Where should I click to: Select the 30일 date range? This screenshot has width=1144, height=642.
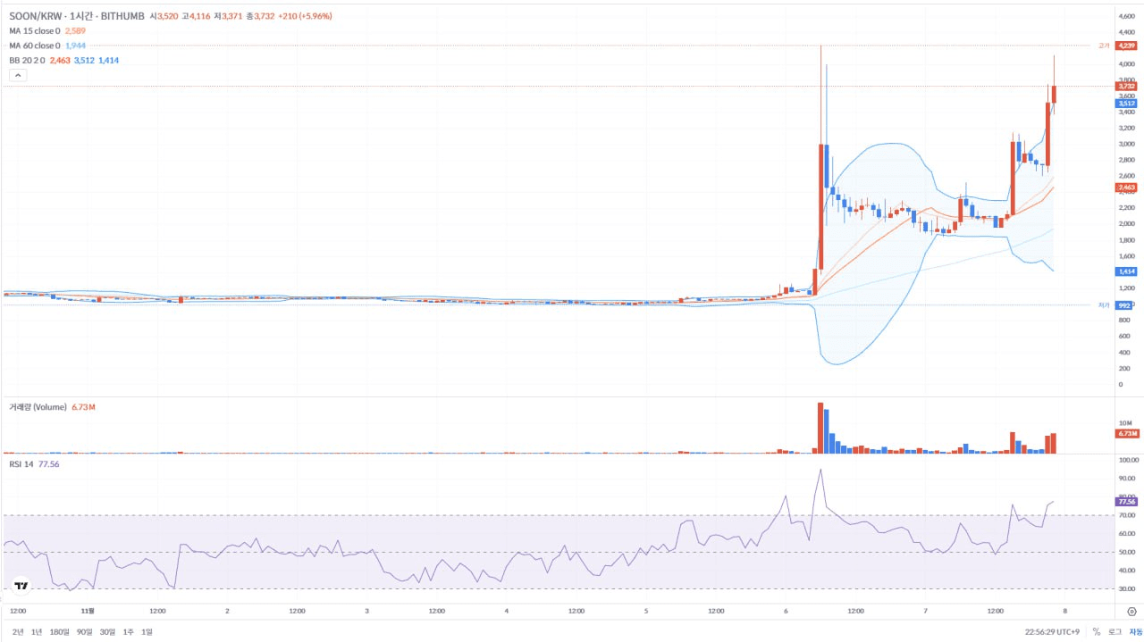pyautogui.click(x=107, y=631)
